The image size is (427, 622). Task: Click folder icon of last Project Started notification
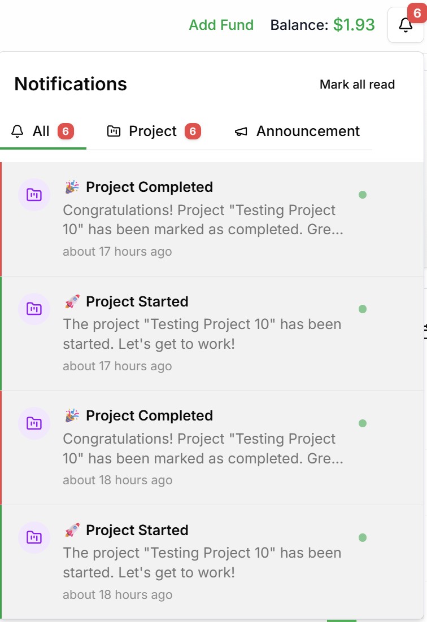(x=34, y=537)
